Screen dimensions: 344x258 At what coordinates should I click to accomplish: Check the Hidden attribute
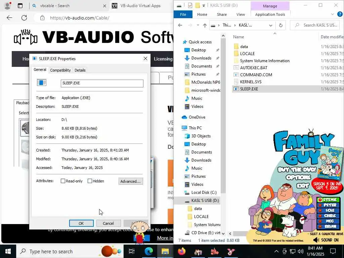[x=90, y=181]
